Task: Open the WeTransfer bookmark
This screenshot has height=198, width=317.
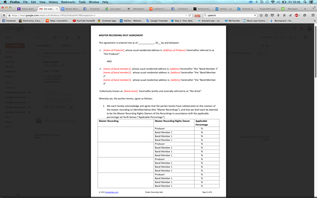Action: [x=232, y=21]
